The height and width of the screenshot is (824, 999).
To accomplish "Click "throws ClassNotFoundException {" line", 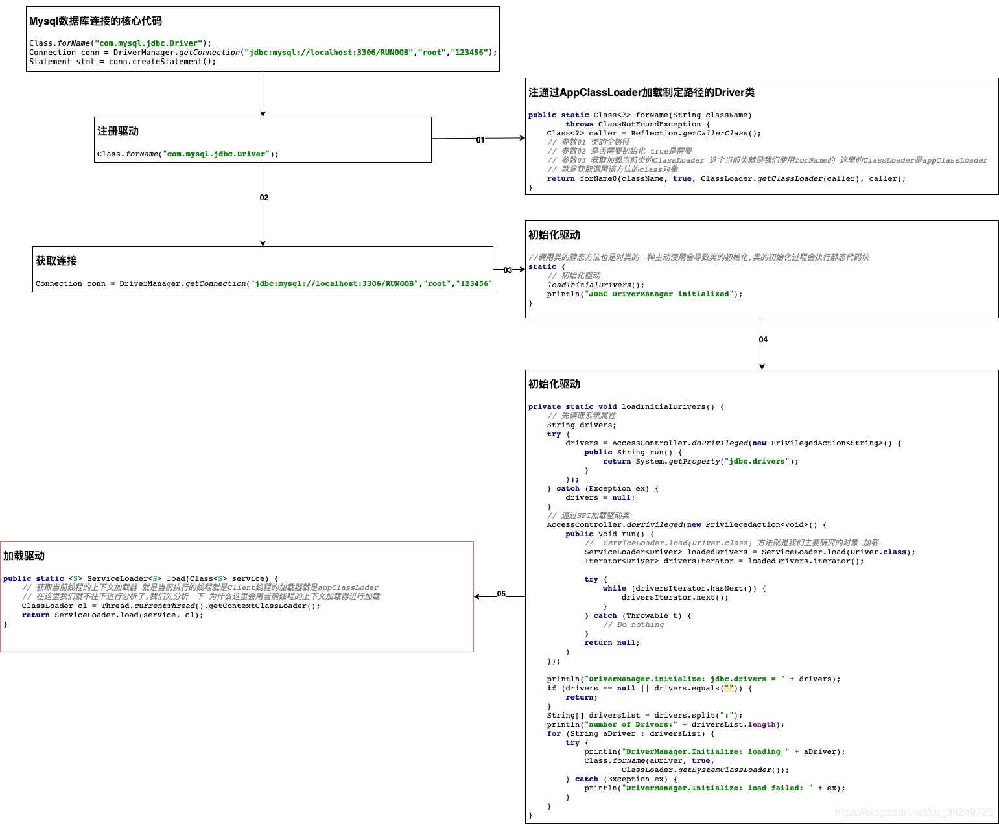I will click(x=637, y=124).
